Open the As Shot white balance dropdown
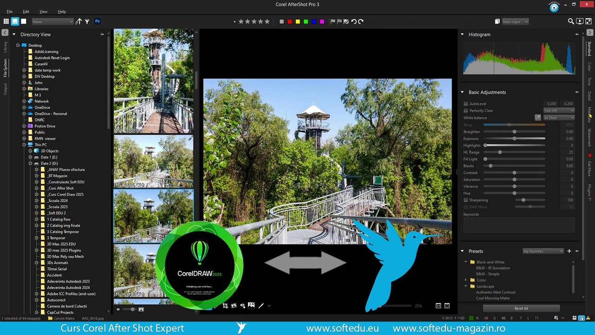Viewport: 595px width, 335px height. [559, 118]
